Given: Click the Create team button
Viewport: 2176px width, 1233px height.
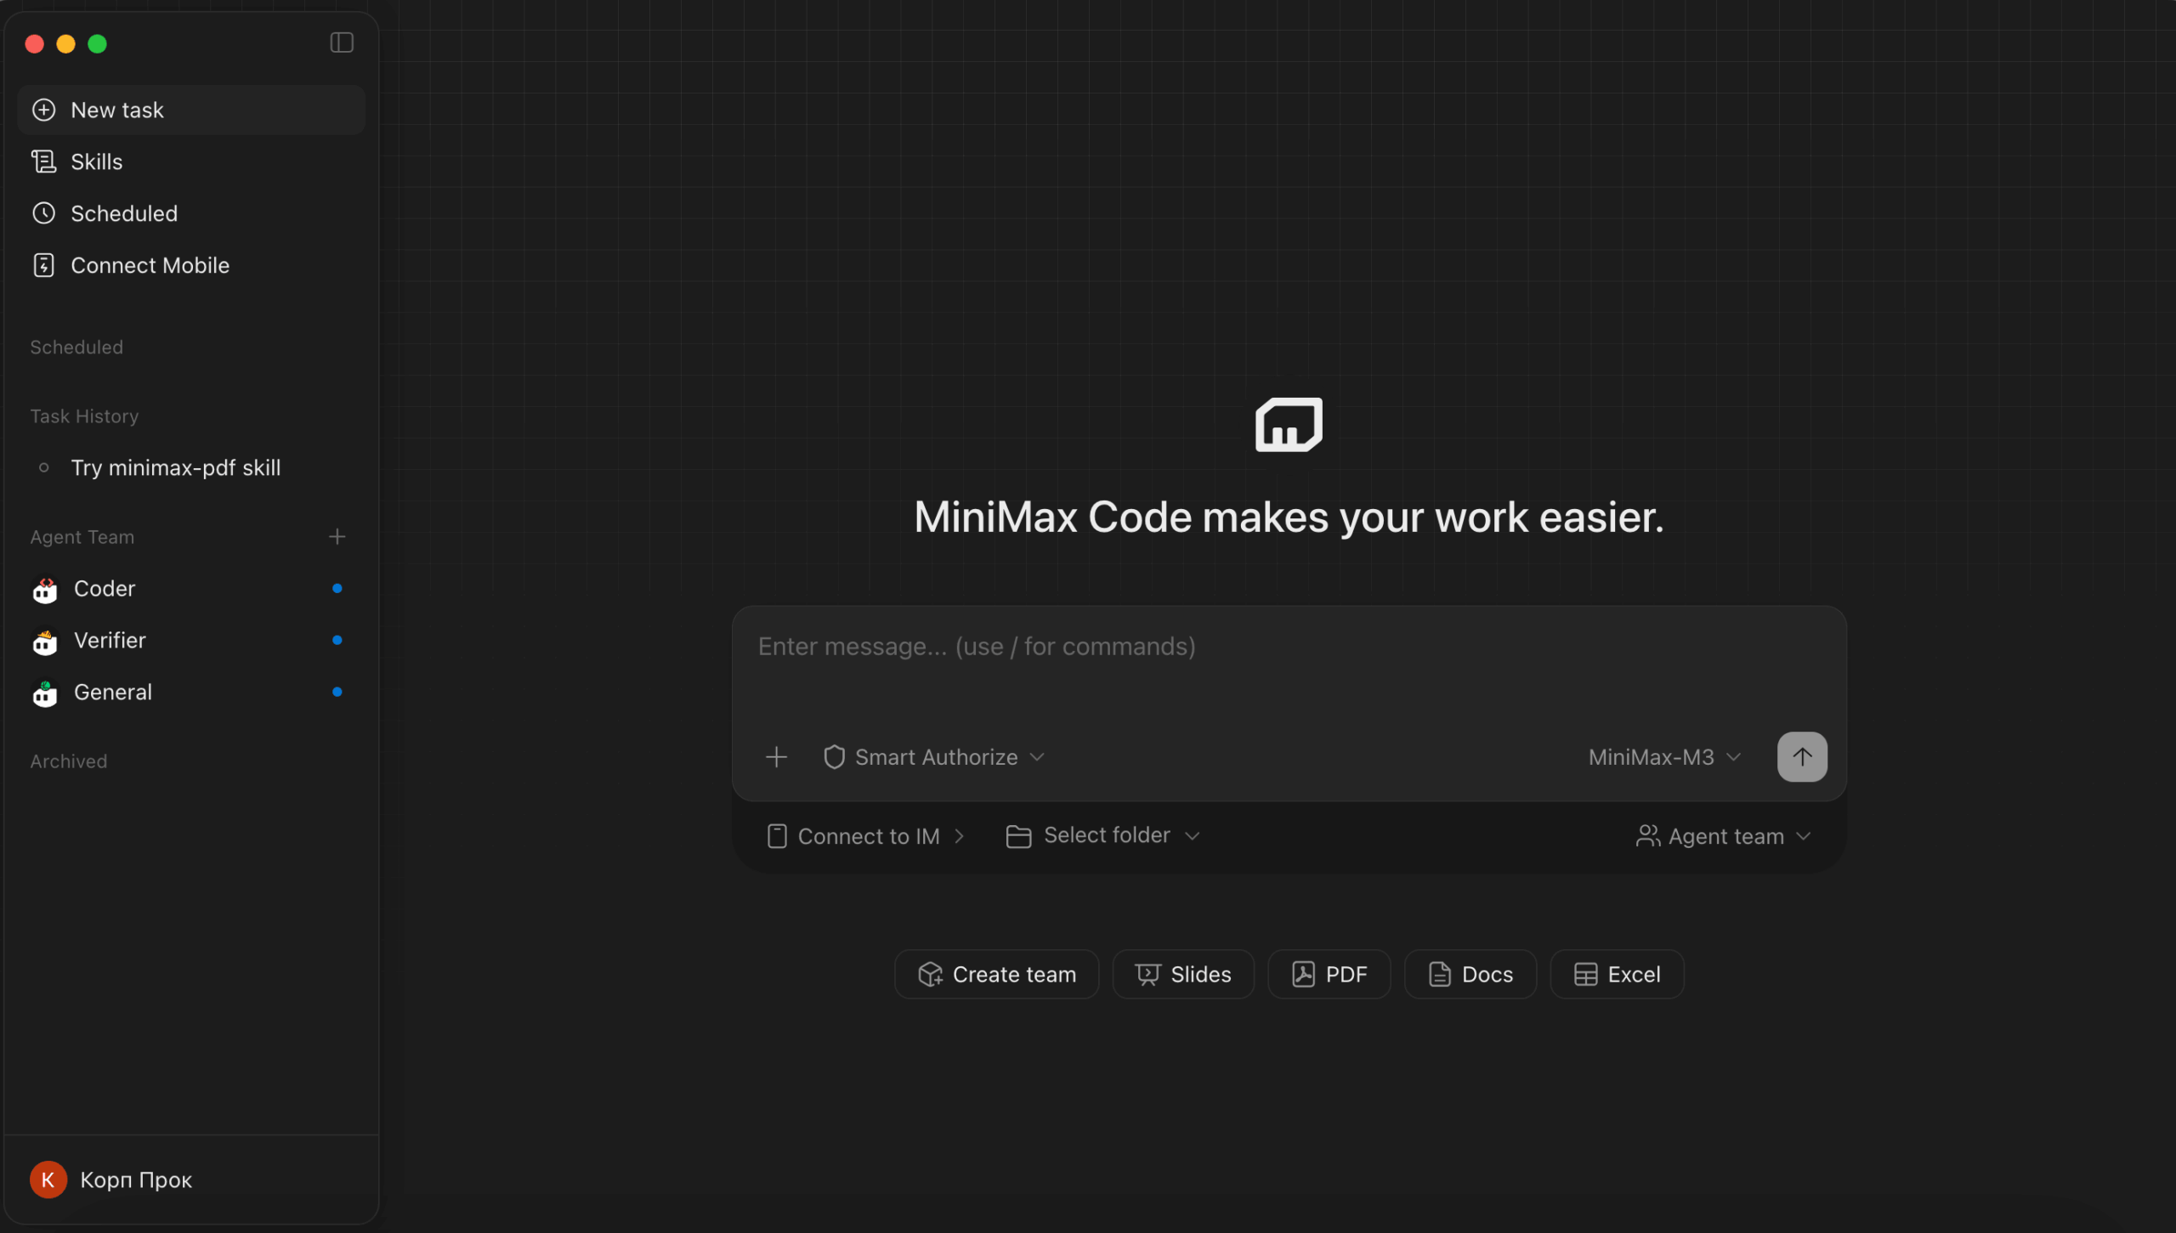Looking at the screenshot, I should click(996, 974).
